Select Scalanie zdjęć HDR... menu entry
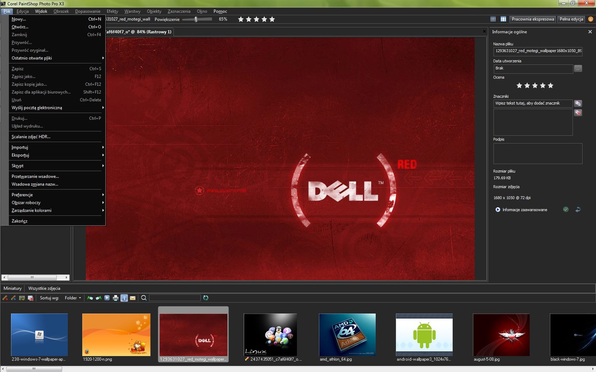The image size is (596, 372). tap(57, 137)
